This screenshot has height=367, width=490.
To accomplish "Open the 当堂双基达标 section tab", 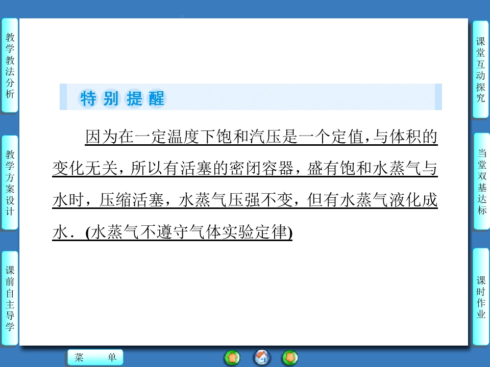I will tap(480, 182).
